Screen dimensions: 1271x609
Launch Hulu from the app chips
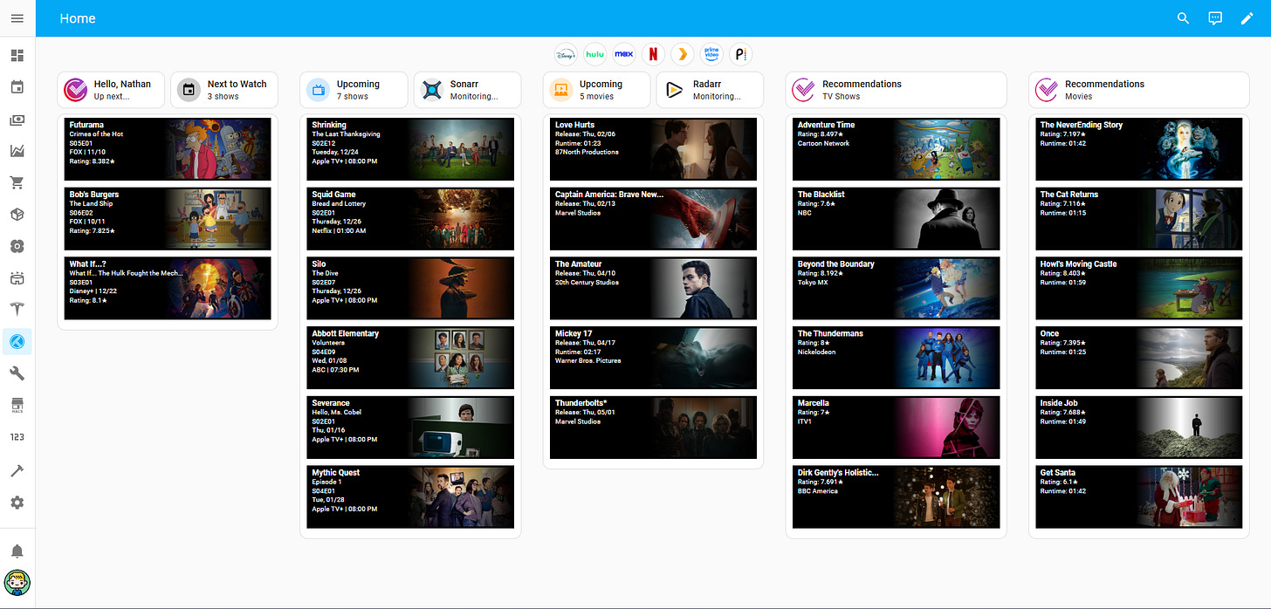594,54
